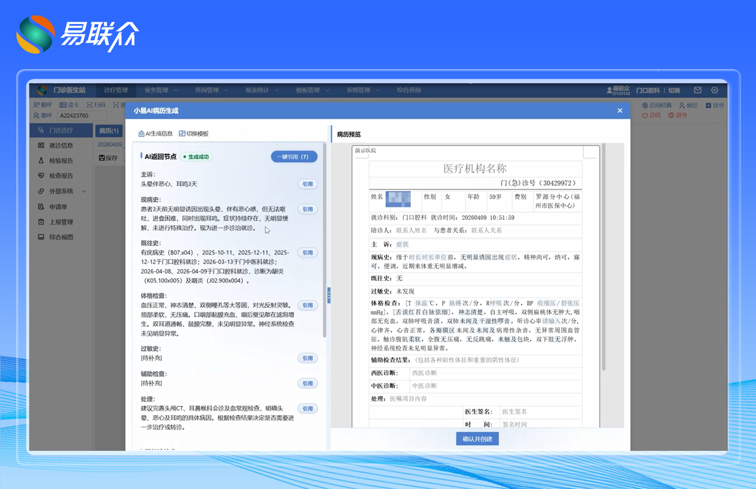Open 就诊信息 sidebar icon
The image size is (756, 489).
pyautogui.click(x=41, y=145)
